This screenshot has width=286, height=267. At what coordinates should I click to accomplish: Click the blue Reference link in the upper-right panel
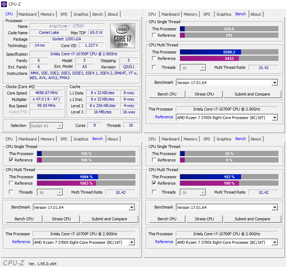point(164,117)
